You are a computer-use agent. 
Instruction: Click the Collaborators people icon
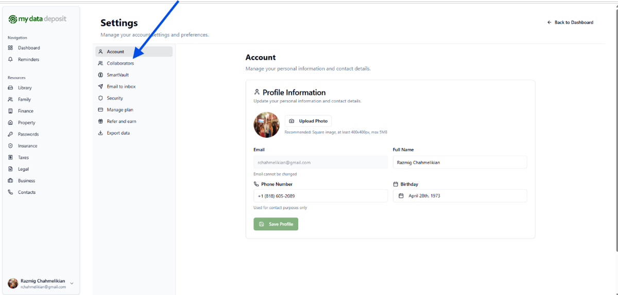click(101, 63)
